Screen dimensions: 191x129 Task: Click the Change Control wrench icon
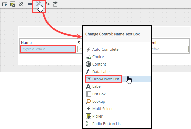39,4
